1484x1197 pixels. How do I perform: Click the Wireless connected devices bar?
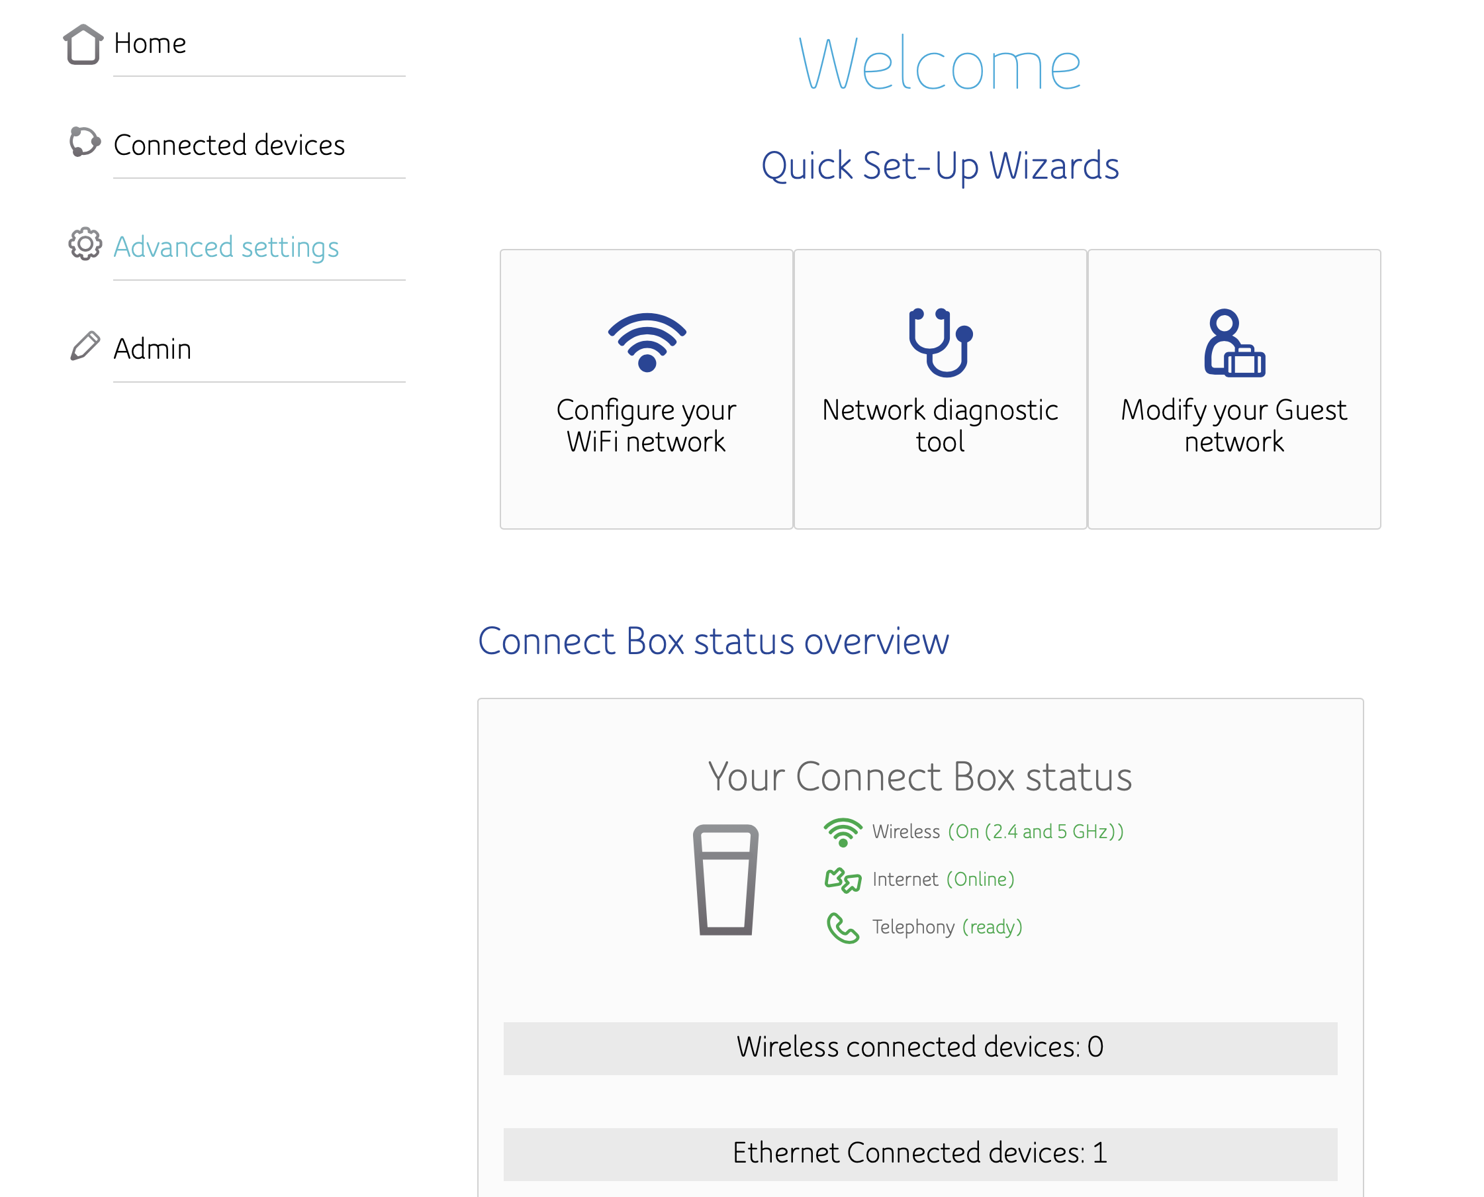(919, 1047)
